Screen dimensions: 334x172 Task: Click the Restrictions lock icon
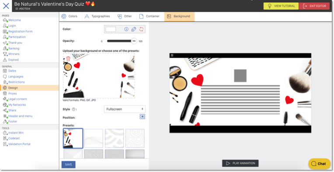point(5,82)
